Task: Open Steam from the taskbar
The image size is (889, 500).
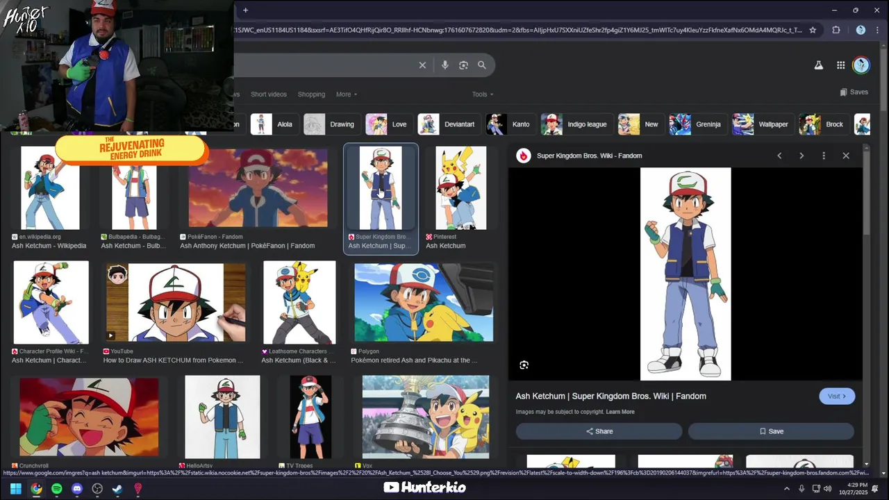Action: tap(117, 488)
